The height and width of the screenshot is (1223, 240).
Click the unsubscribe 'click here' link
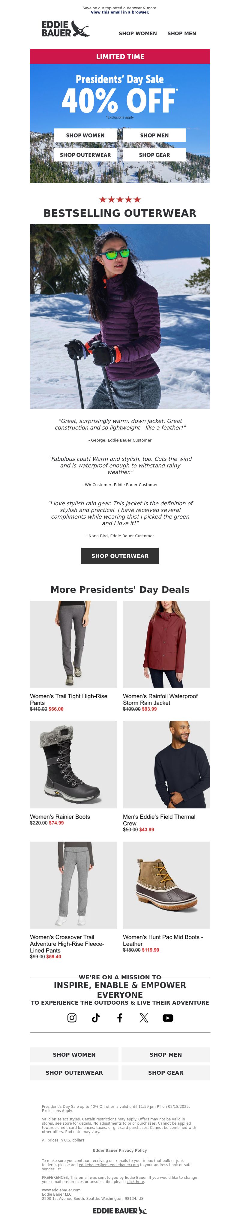tap(135, 1182)
